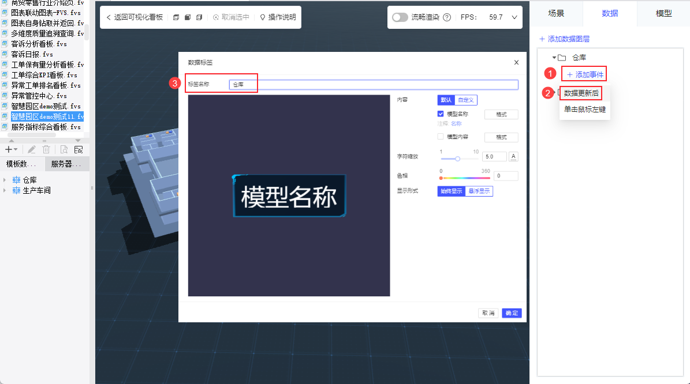Choose 单击鼠标左键 event option
Viewport: 690px width, 384px height.
pyautogui.click(x=585, y=110)
